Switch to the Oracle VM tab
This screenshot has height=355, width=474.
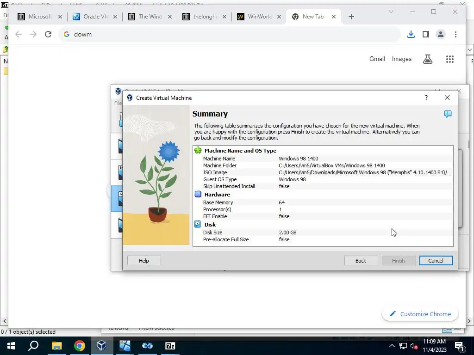pos(94,17)
